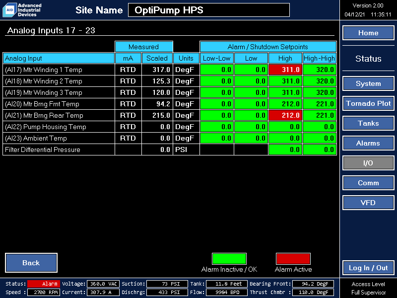The width and height of the screenshot is (397, 298).
Task: Edit AI18 Mtr Winding 2 High setpoint
Action: click(285, 81)
